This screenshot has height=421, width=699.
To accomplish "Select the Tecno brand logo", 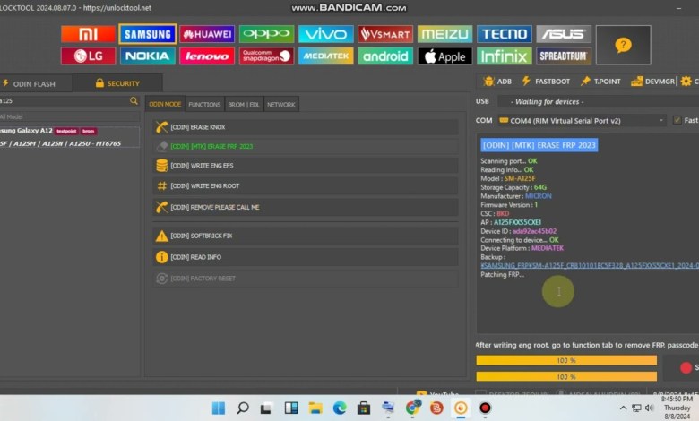I will pyautogui.click(x=505, y=34).
